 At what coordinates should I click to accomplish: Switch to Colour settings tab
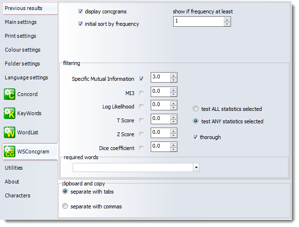tap(22, 50)
